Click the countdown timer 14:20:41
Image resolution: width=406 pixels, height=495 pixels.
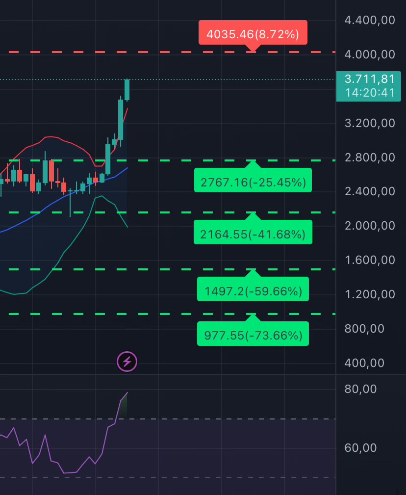coord(369,93)
